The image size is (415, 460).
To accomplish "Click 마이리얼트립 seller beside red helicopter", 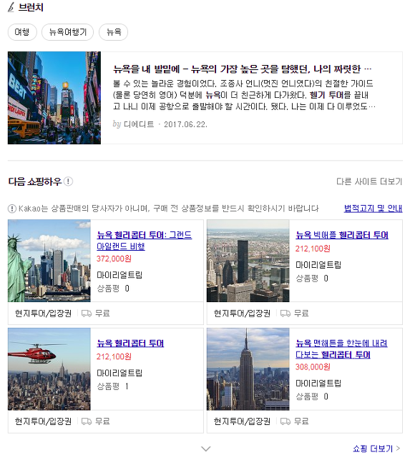I will (x=119, y=373).
